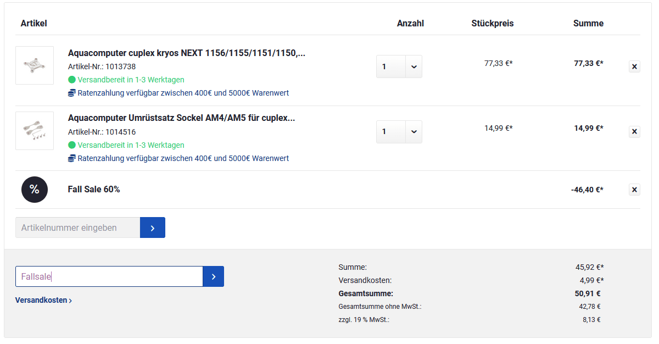
Task: Click the green availability dot for cuplex kryos NEXT
Action: point(71,80)
